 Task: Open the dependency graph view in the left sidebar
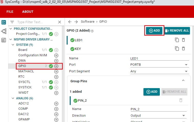[4, 31]
